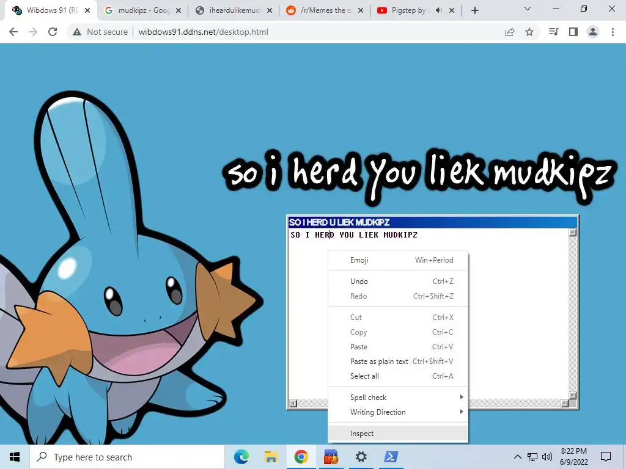
Task: Open a new tab with plus button
Action: pos(474,10)
